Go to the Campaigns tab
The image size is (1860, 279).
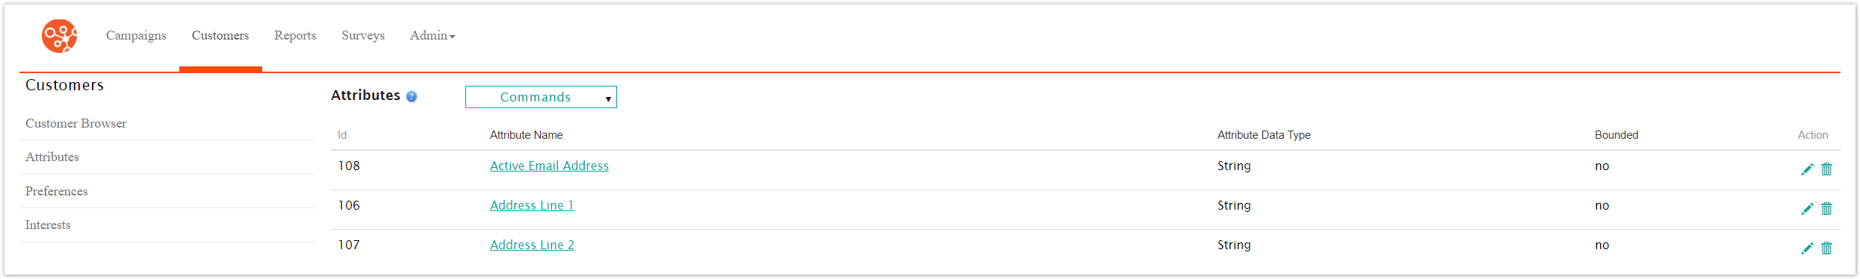(x=136, y=36)
